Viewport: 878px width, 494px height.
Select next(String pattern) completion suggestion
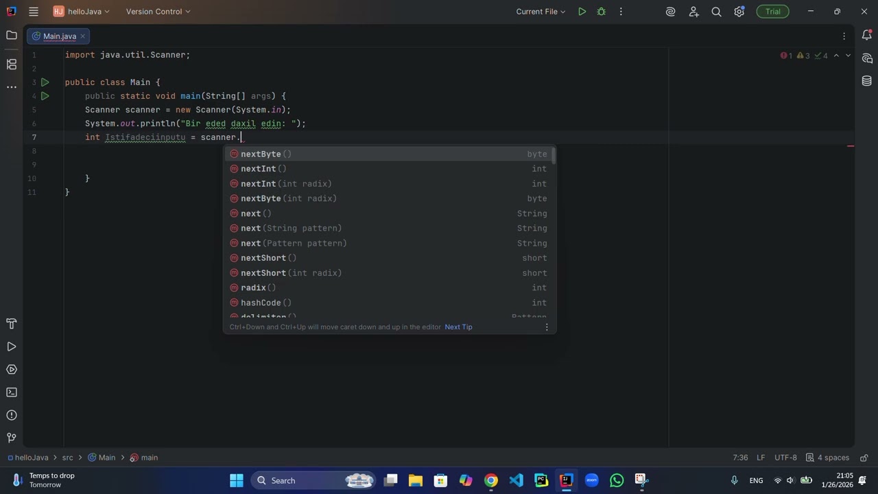click(389, 228)
